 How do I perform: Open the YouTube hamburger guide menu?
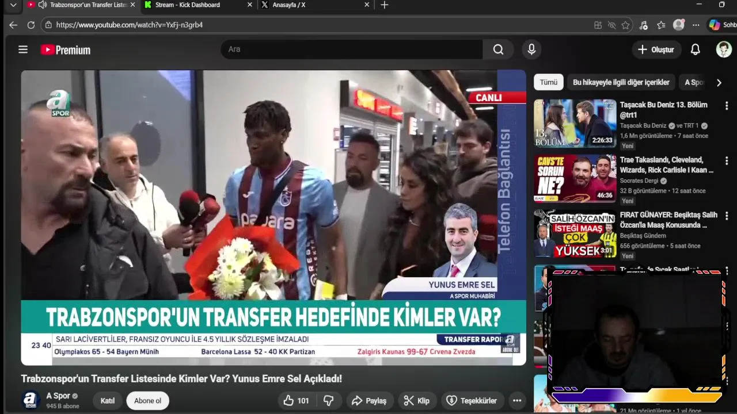(23, 49)
